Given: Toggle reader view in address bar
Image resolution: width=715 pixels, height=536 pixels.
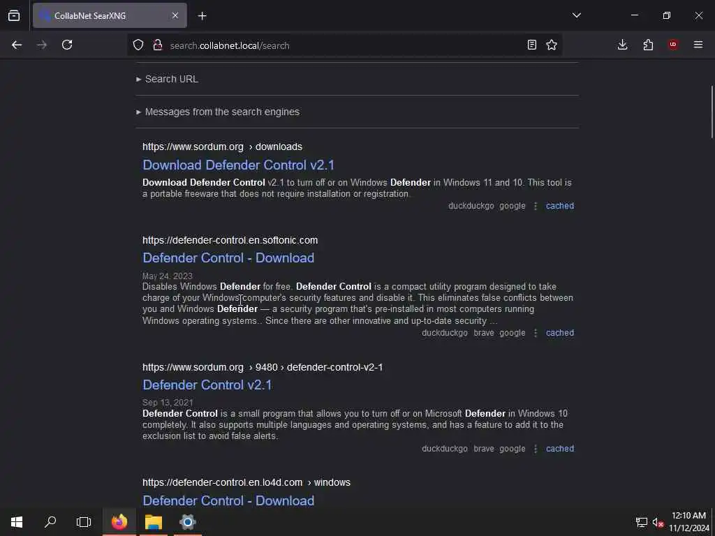Looking at the screenshot, I should (x=531, y=45).
